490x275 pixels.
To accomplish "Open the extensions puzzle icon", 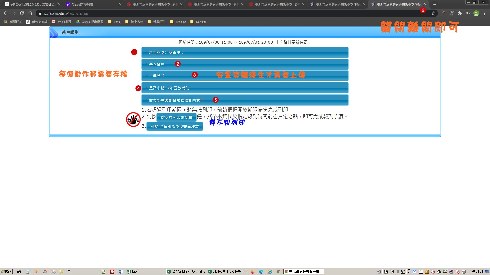I will click(460, 13).
